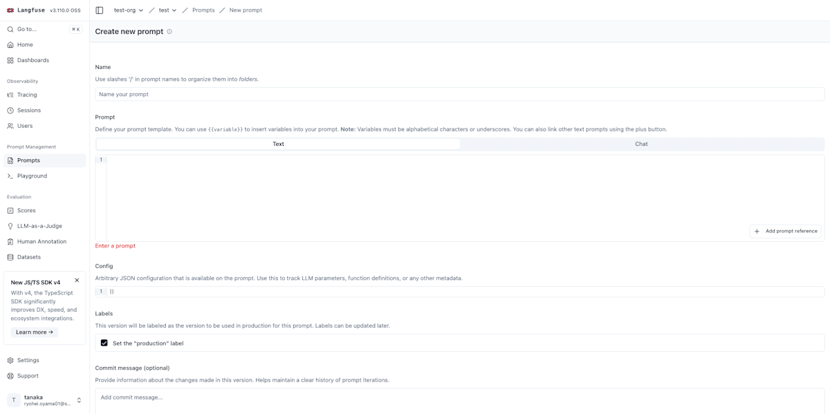This screenshot has width=830, height=414.
Task: Click the Support lifebuoy icon
Action: (10, 376)
